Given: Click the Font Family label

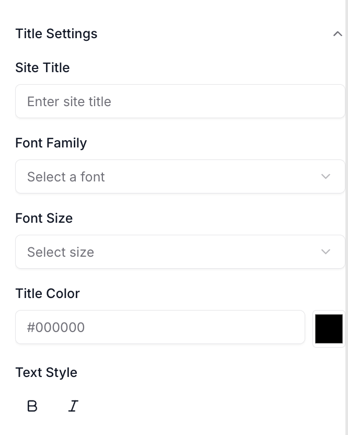Looking at the screenshot, I should coord(51,143).
